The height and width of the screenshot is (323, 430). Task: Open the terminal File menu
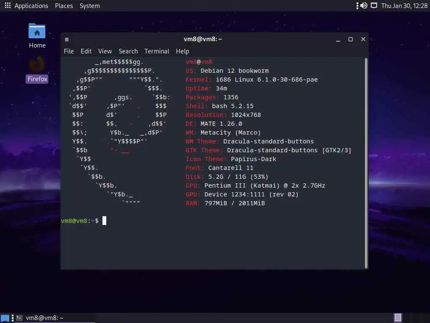pos(68,51)
